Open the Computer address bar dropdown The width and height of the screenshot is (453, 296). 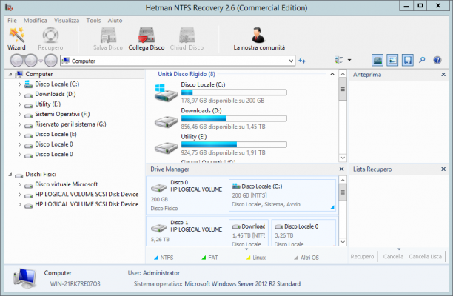(291, 61)
